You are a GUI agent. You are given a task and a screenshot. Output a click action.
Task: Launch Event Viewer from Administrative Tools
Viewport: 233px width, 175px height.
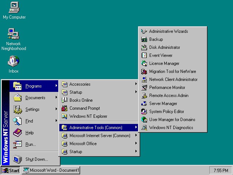(x=173, y=55)
